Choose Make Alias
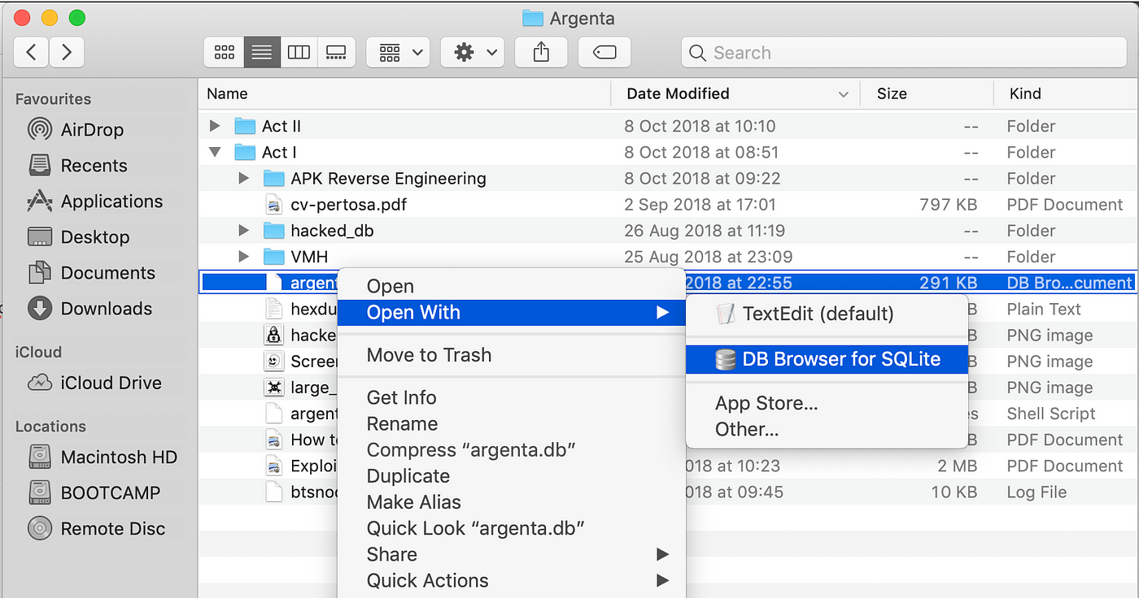Viewport: 1139px width, 598px height. tap(512, 502)
